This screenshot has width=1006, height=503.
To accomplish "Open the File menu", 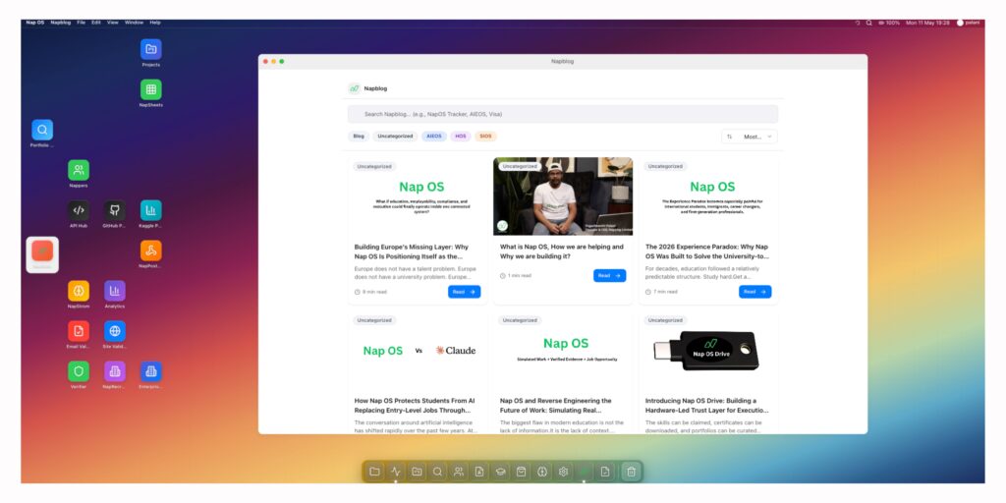I will (81, 23).
